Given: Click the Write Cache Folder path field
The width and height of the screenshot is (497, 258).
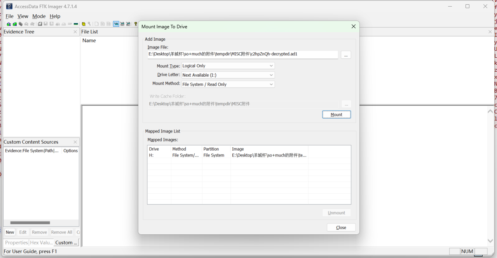Looking at the screenshot, I should 243,104.
